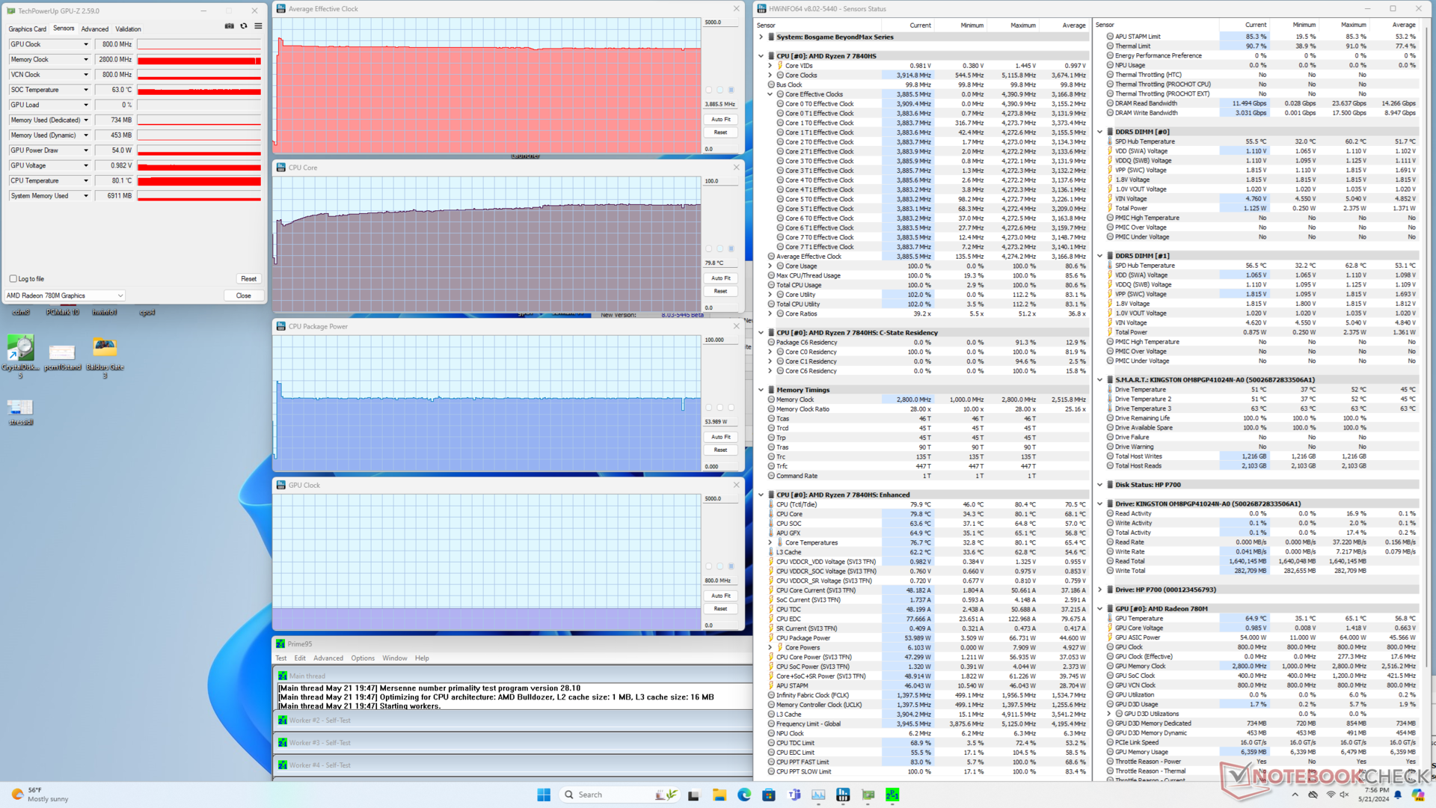Click the Microsoft Edge taskbar icon

point(744,795)
